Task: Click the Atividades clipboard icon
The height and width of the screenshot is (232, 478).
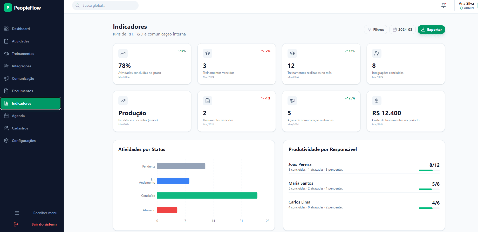Action: (6, 41)
